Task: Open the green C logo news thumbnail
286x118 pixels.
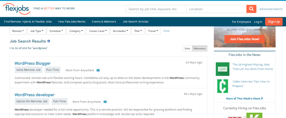Action: click(x=223, y=86)
